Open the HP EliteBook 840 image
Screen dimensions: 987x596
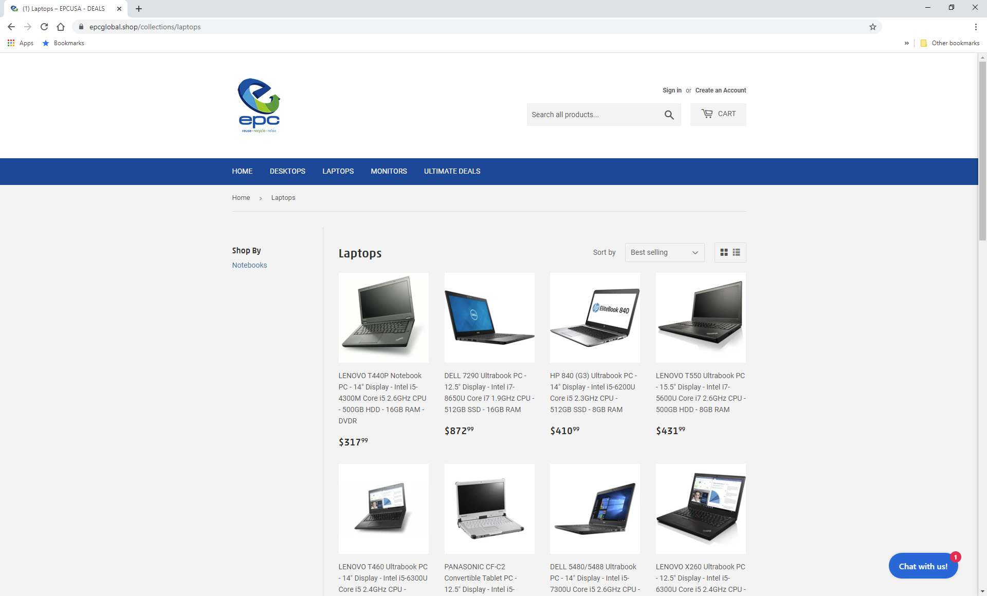[x=595, y=318]
